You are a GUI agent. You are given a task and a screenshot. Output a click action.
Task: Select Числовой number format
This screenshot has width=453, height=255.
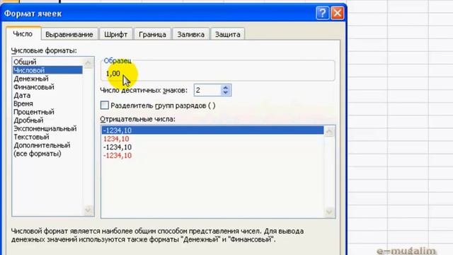tap(47, 70)
